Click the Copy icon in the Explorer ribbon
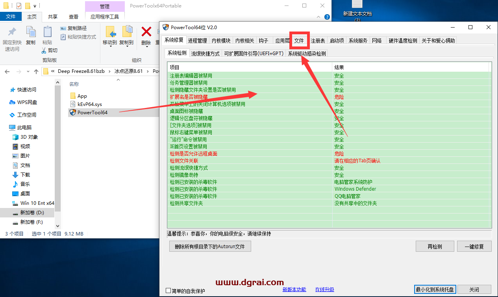The height and width of the screenshot is (297, 498). click(x=31, y=32)
